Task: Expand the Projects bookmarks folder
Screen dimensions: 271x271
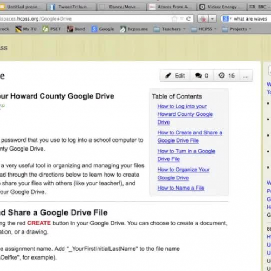Action: (x=236, y=29)
